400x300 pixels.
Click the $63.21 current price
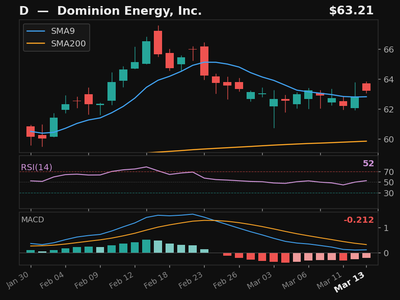[x=351, y=11]
